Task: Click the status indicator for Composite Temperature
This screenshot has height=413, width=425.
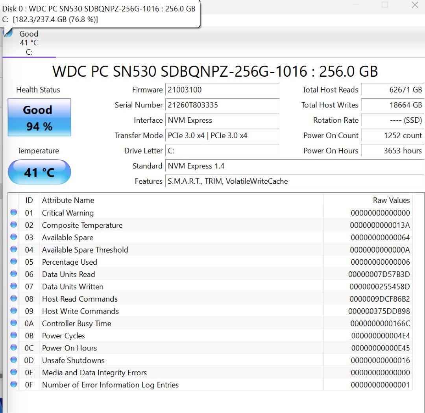Action: (x=13, y=225)
